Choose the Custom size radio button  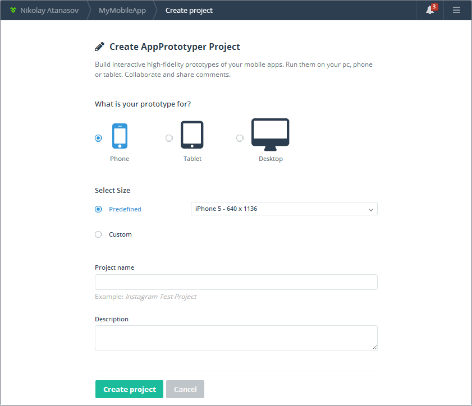point(98,234)
